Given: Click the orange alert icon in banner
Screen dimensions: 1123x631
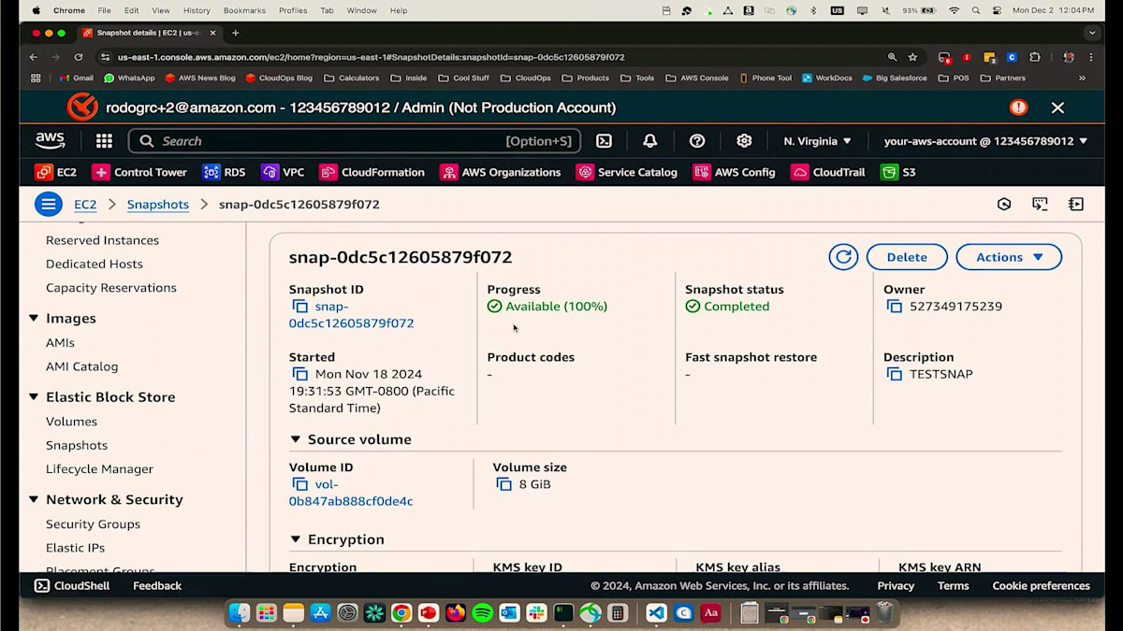Looking at the screenshot, I should click(1018, 108).
